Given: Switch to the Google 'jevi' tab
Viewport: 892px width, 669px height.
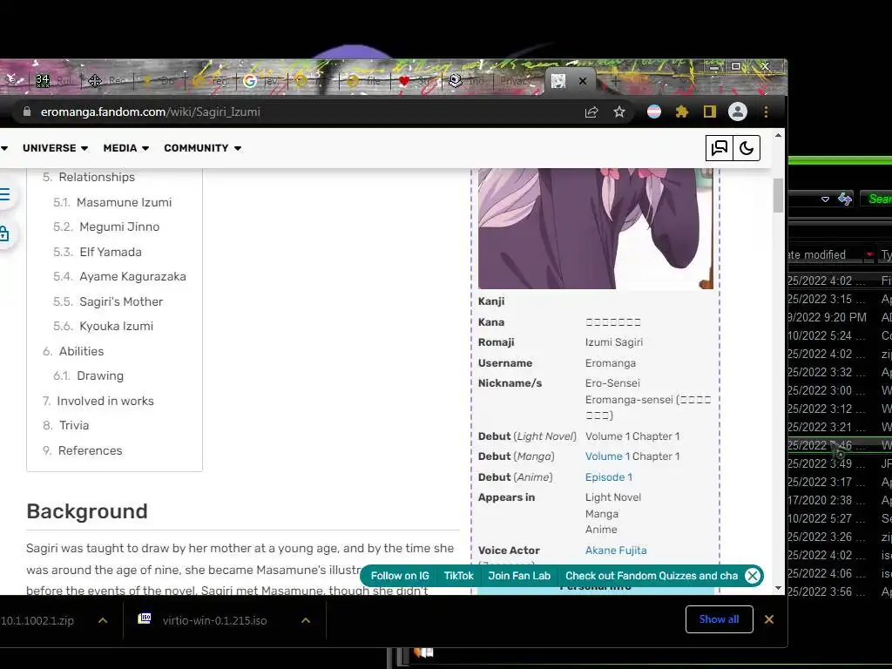Looking at the screenshot, I should [x=262, y=81].
